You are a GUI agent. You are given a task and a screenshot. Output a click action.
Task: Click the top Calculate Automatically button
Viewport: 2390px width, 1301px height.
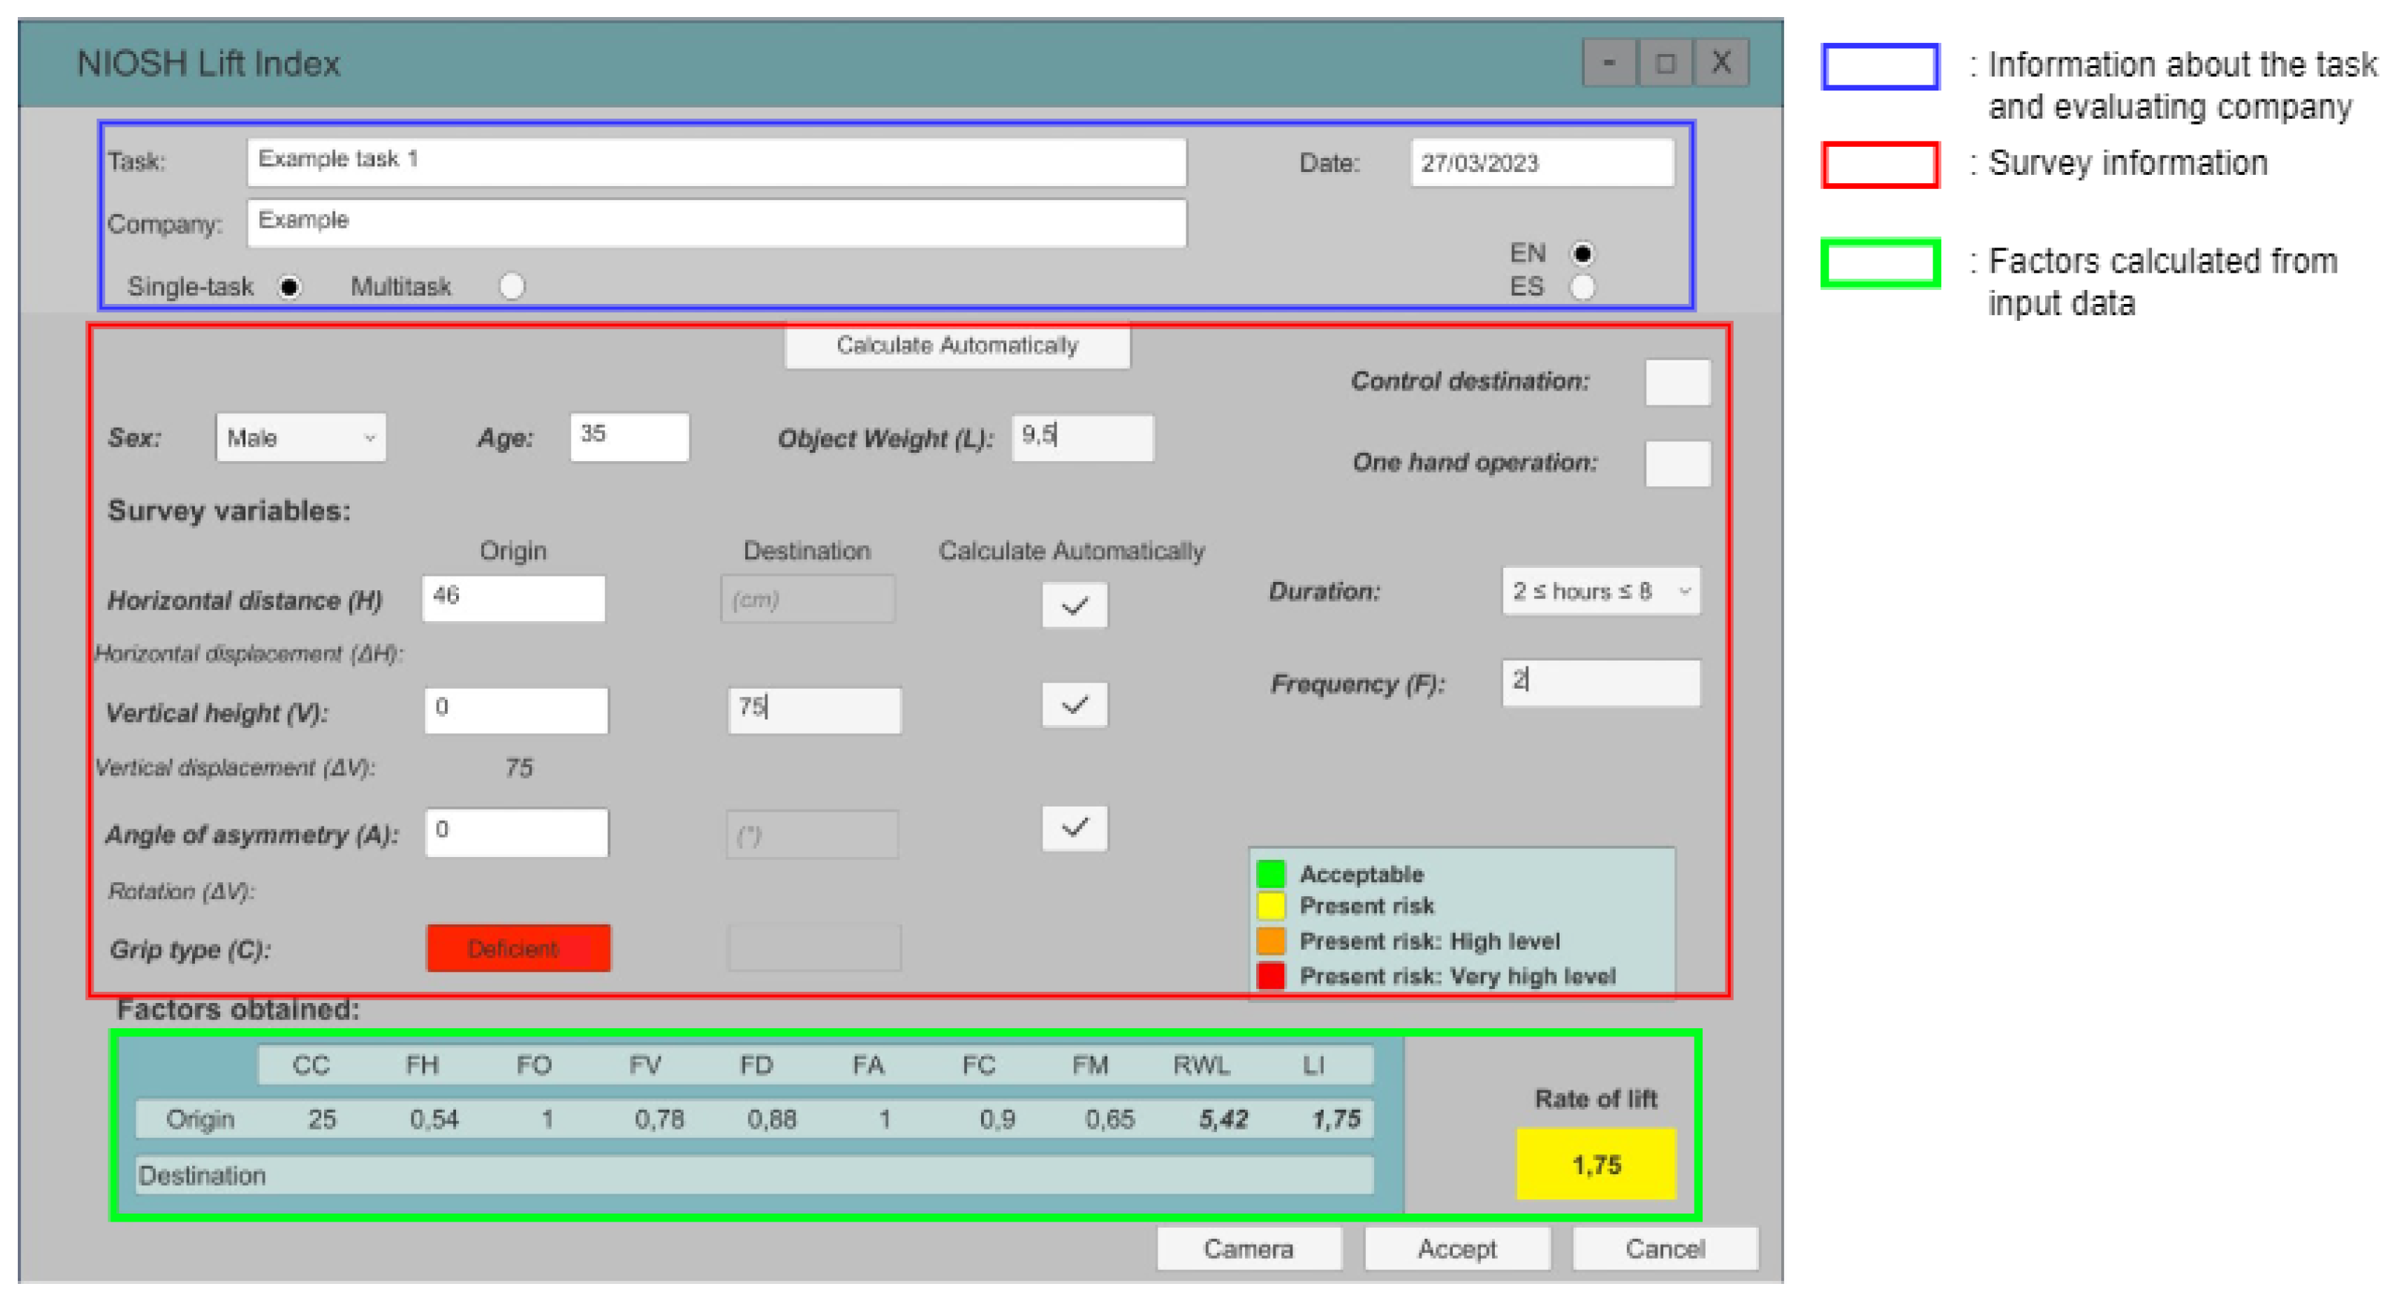tap(957, 346)
